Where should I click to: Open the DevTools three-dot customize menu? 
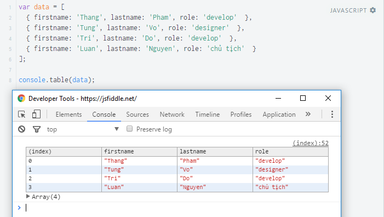[x=332, y=115]
